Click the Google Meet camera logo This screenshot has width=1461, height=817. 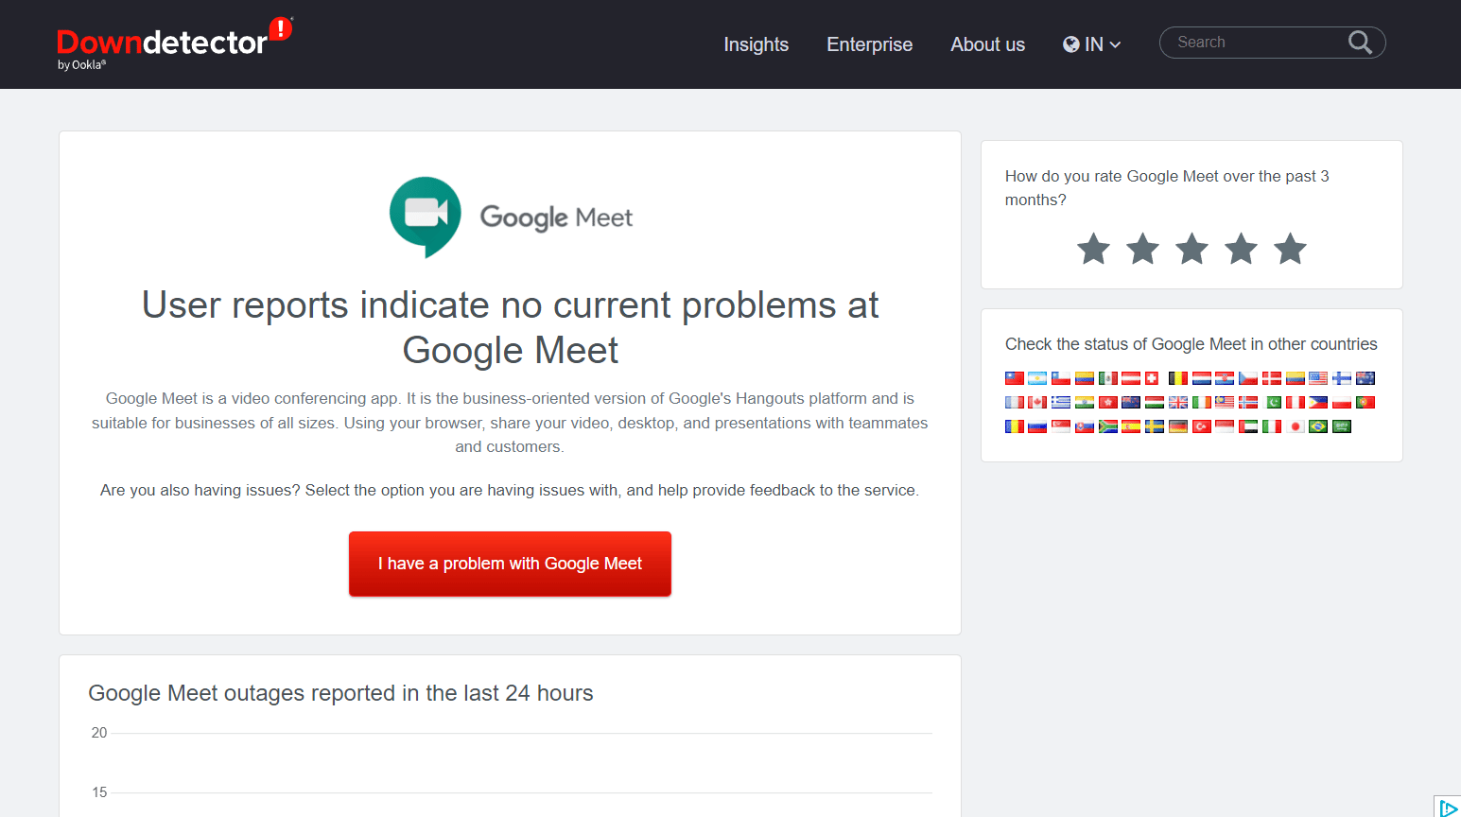[x=426, y=217]
